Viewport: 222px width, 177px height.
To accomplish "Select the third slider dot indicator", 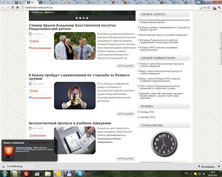I will tap(84, 18).
